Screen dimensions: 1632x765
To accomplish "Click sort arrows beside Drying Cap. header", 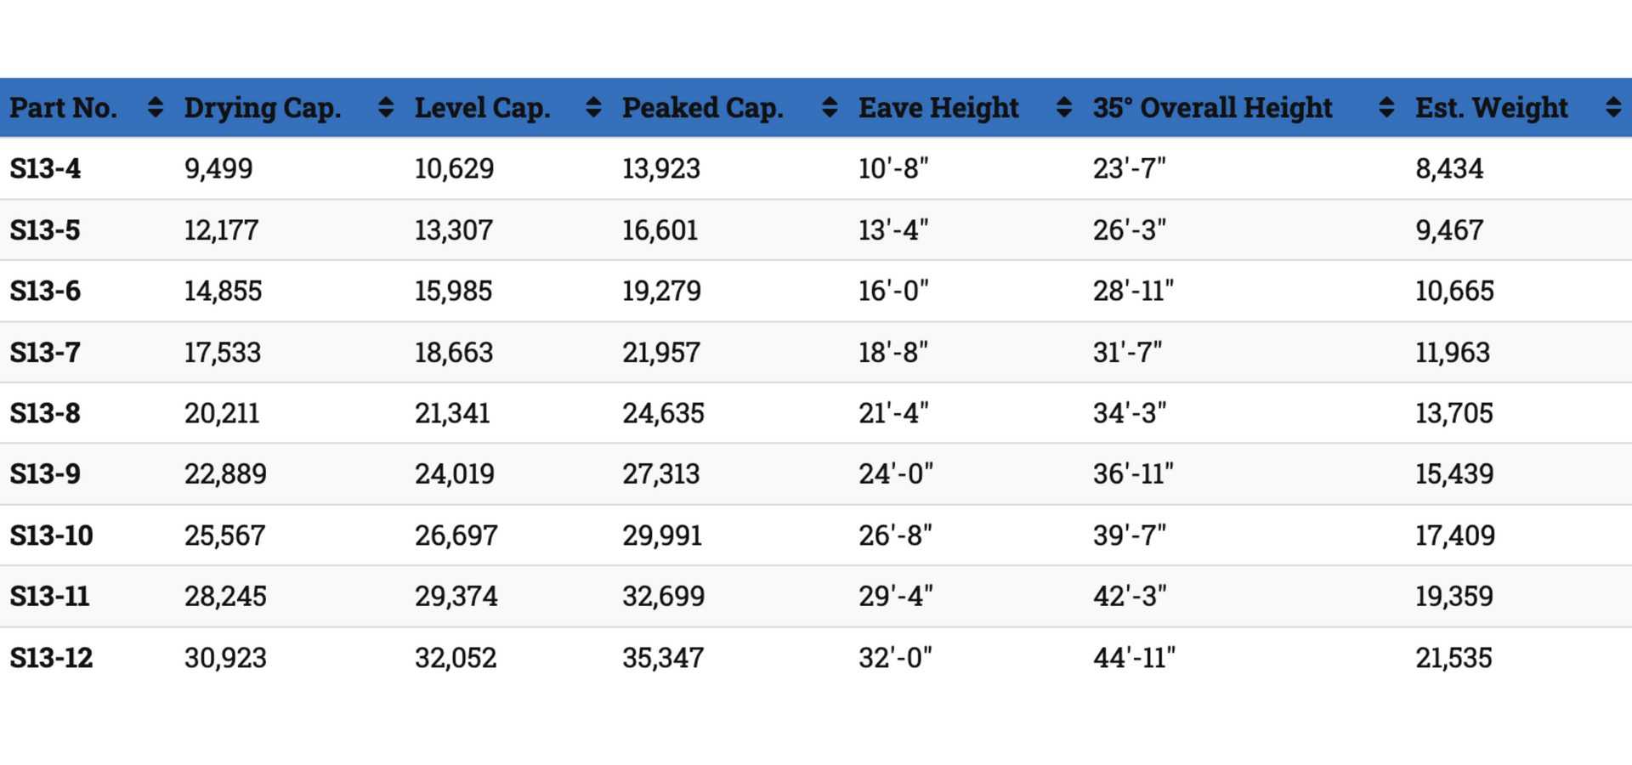I will point(386,107).
